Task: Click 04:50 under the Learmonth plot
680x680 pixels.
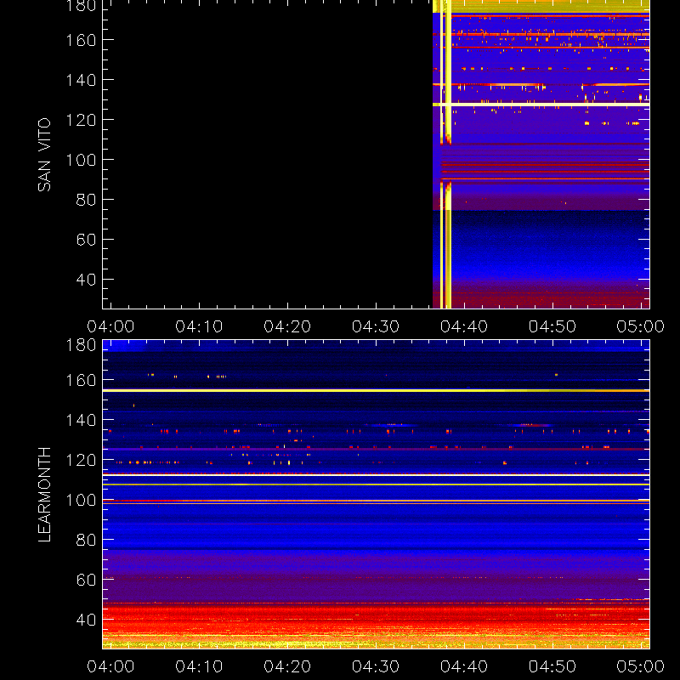Action: [552, 666]
